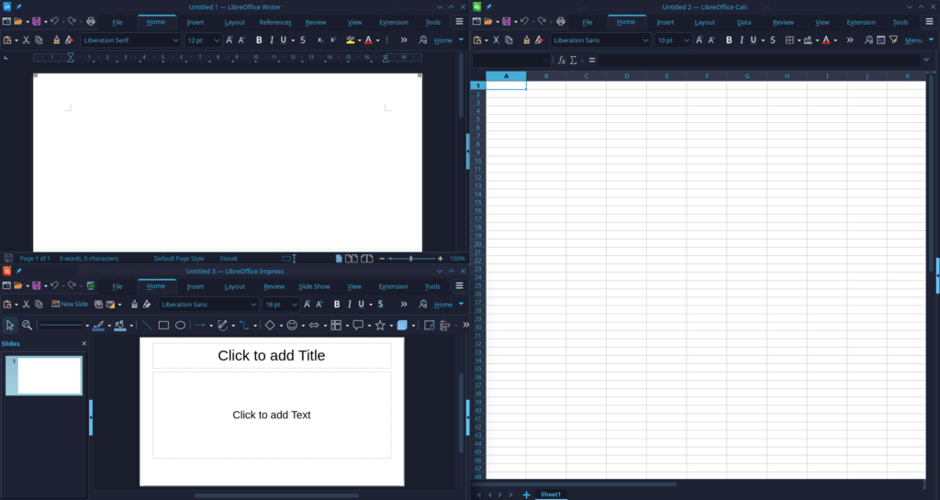Expand Writer toolbar overflow chevron
Screen dimensions: 940x500
tap(404, 40)
